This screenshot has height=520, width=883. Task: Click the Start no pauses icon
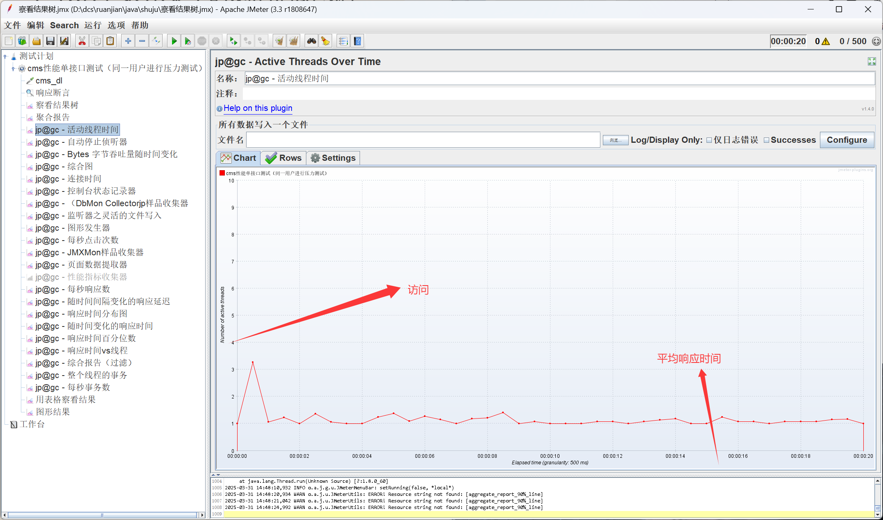pyautogui.click(x=188, y=41)
